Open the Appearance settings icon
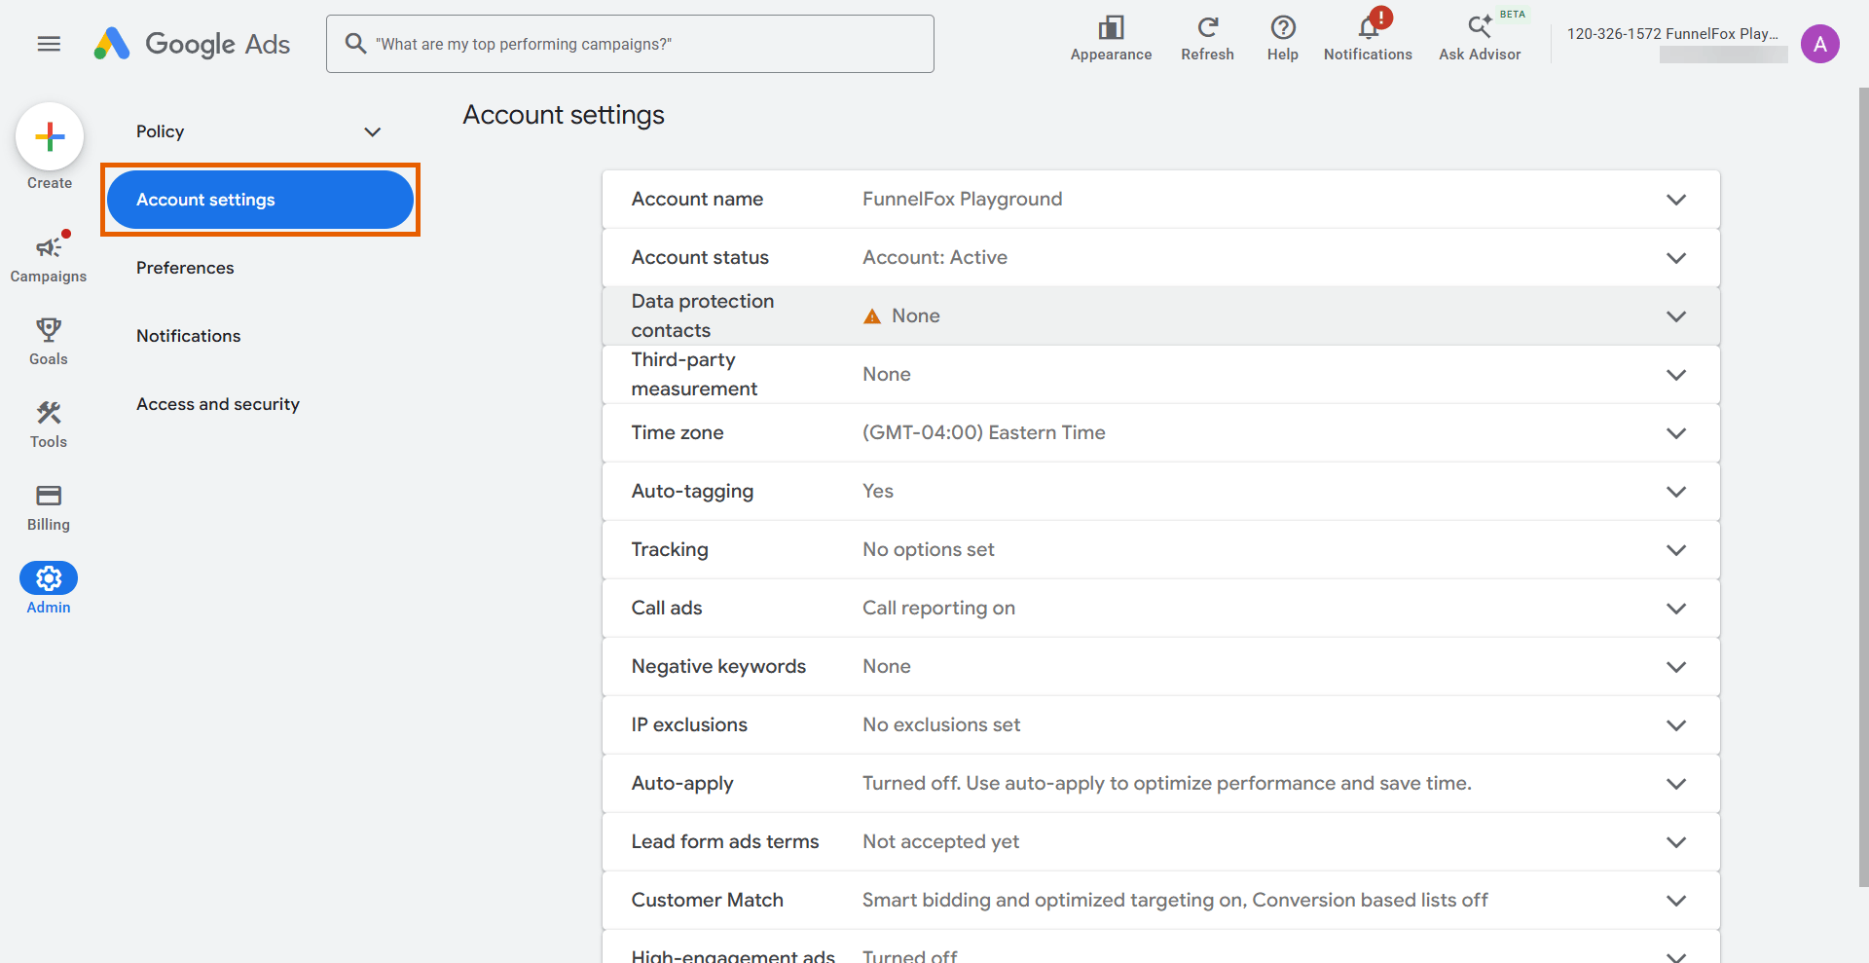Viewport: 1869px width, 963px height. 1111,27
